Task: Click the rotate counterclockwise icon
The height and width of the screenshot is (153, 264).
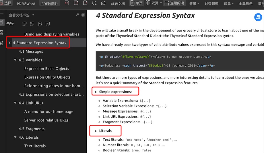Action: click(x=103, y=3)
